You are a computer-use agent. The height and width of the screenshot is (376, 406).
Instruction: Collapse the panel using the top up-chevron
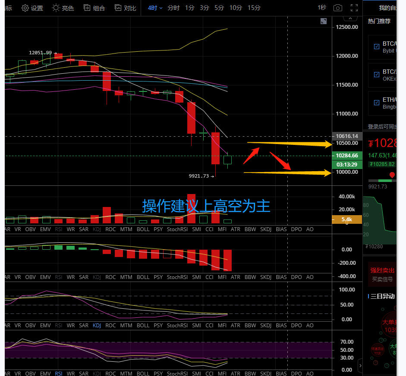(350, 18)
